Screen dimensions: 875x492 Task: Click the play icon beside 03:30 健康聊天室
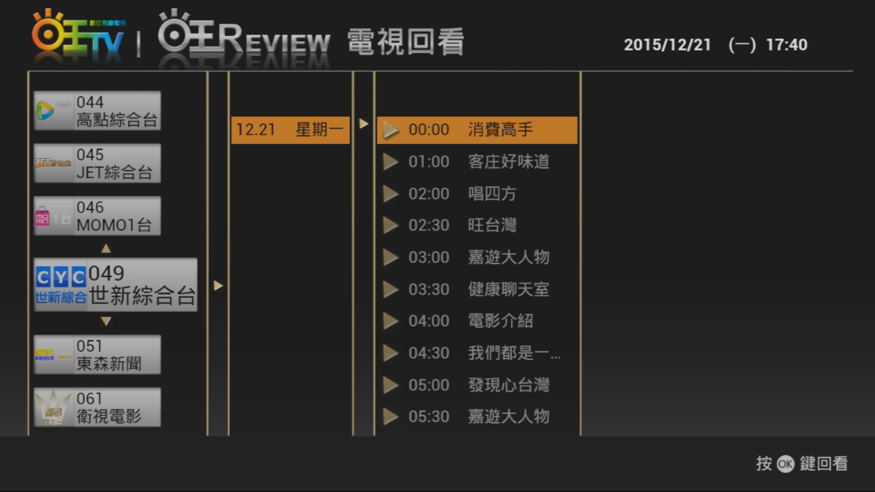point(391,289)
